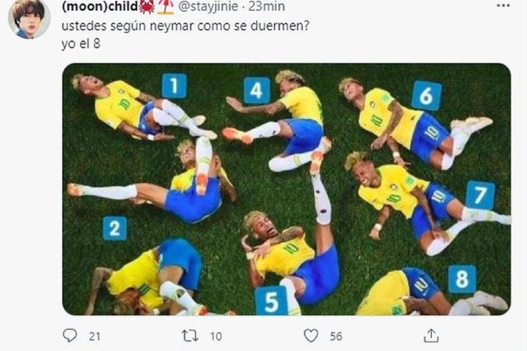
Task: Click the blue number 4 label in image
Action: [x=257, y=90]
